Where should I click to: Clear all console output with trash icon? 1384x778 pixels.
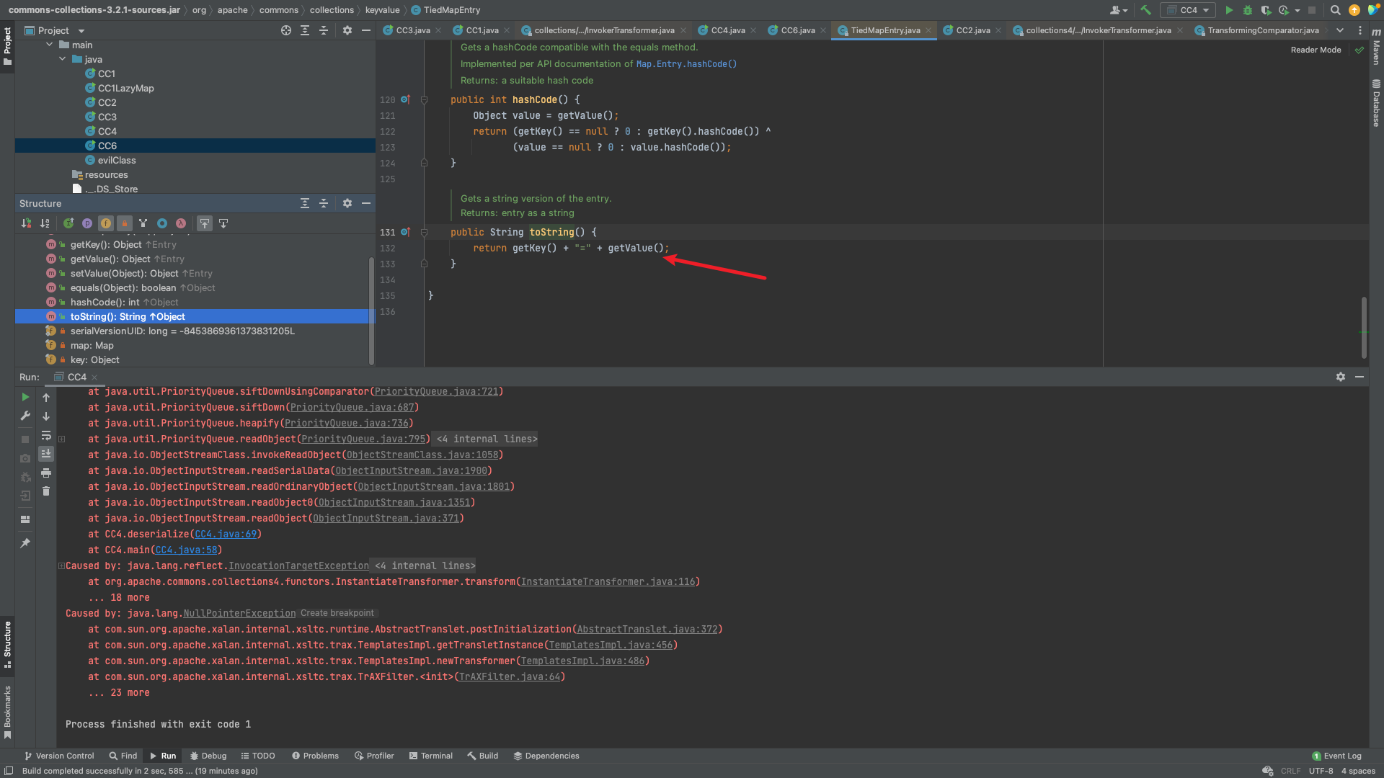pyautogui.click(x=46, y=491)
